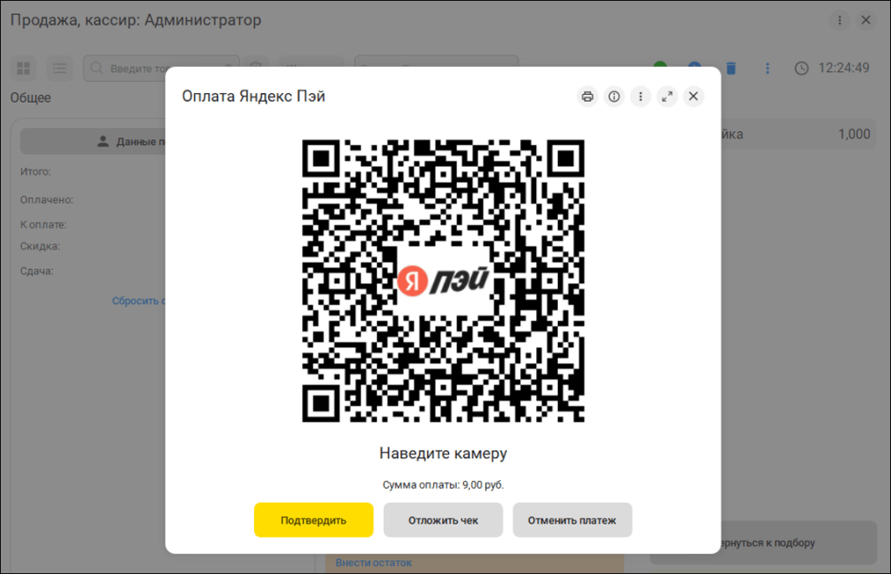
Task: Click the Yandex Pay QR code image
Action: [443, 281]
